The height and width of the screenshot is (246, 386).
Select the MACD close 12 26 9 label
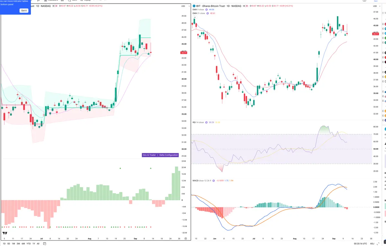[202, 181]
